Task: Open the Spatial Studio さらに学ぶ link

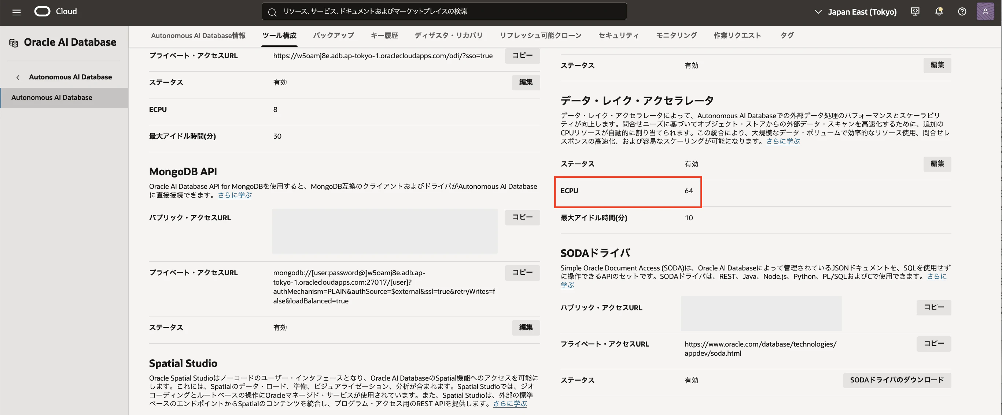Action: coord(510,404)
